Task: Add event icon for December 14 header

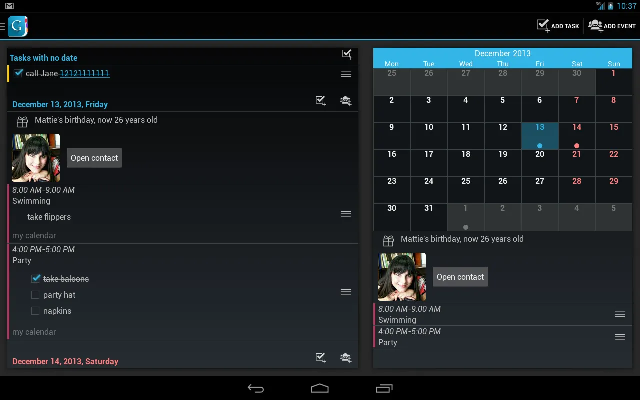Action: [345, 358]
